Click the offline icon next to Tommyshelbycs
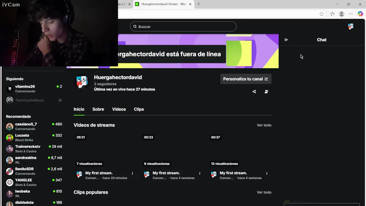The image size is (366, 206). (60, 100)
